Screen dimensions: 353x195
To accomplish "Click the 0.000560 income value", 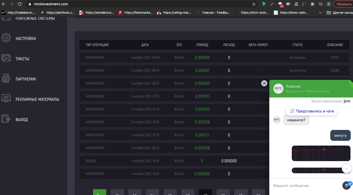I will (202, 174).
